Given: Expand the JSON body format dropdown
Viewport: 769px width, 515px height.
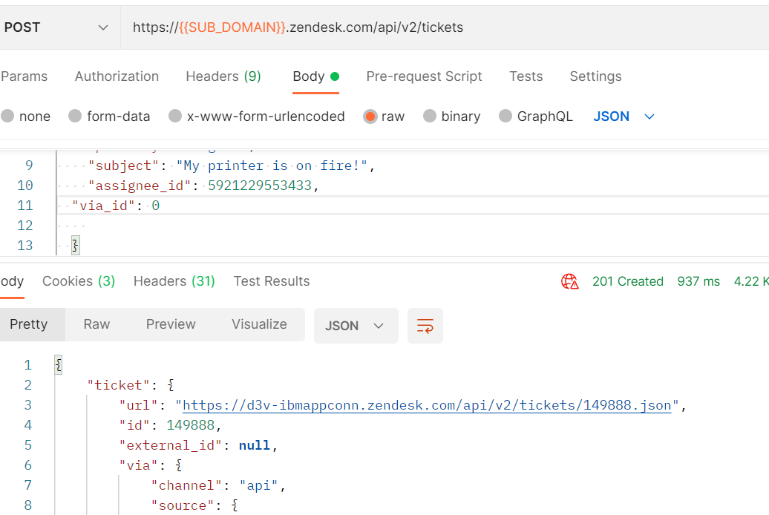Looking at the screenshot, I should pos(624,117).
